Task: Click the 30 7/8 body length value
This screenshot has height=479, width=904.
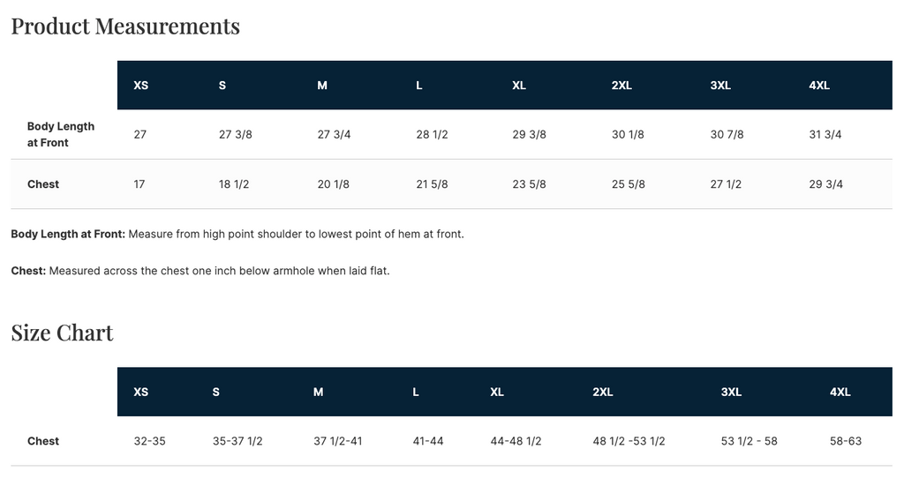Action: [x=727, y=135]
